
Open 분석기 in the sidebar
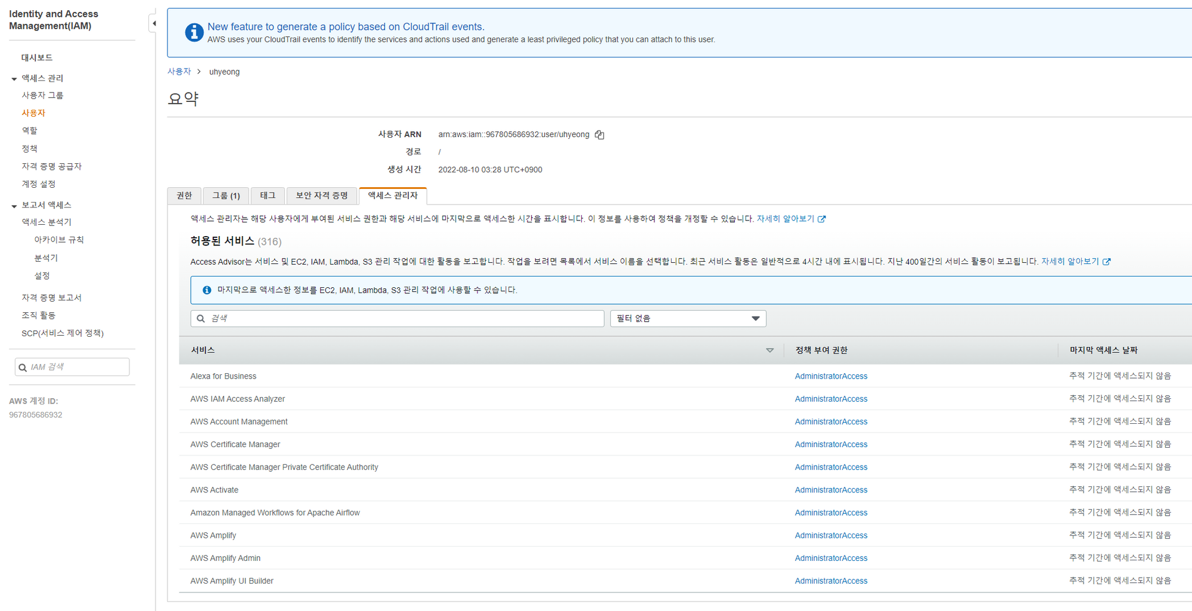46,258
